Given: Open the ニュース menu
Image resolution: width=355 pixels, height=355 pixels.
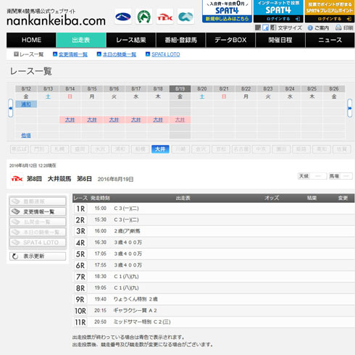Looking at the screenshot, I should click(330, 40).
